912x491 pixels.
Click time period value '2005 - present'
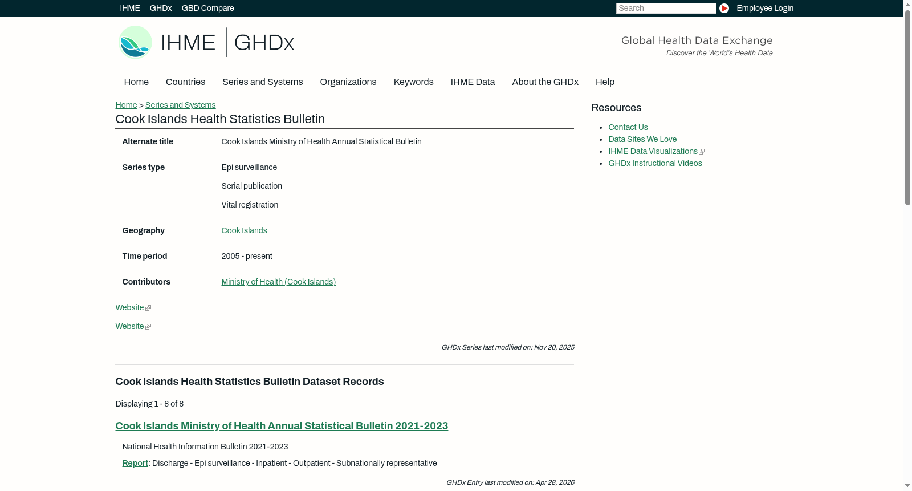click(247, 256)
